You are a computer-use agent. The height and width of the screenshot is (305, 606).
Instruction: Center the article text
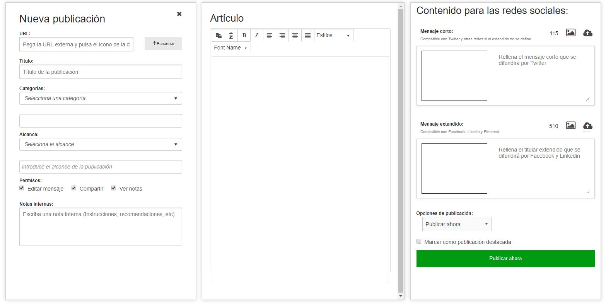295,35
